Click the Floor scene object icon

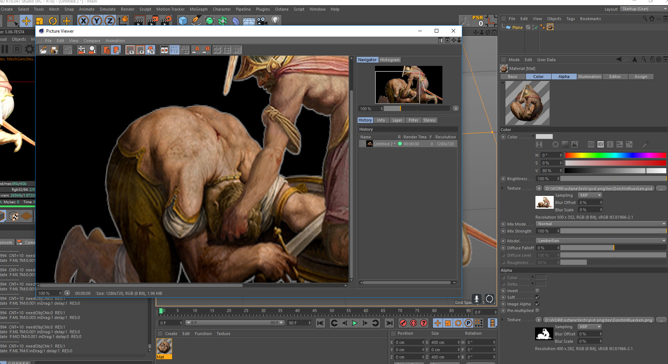coord(249,21)
